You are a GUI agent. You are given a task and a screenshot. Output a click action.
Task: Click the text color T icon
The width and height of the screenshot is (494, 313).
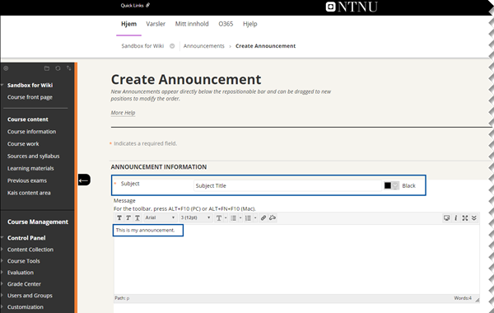(x=219, y=217)
